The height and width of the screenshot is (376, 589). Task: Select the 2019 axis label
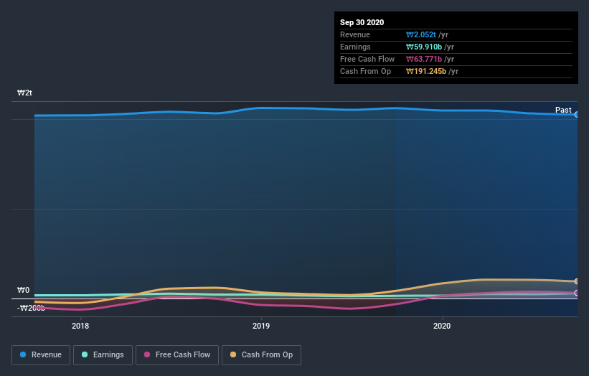pyautogui.click(x=261, y=326)
